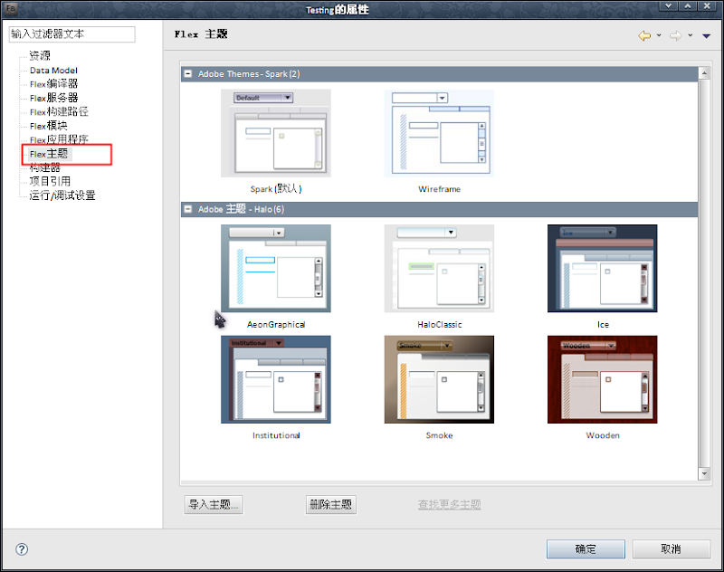724x572 pixels.
Task: Cancel with the 取消 button
Action: coord(671,548)
